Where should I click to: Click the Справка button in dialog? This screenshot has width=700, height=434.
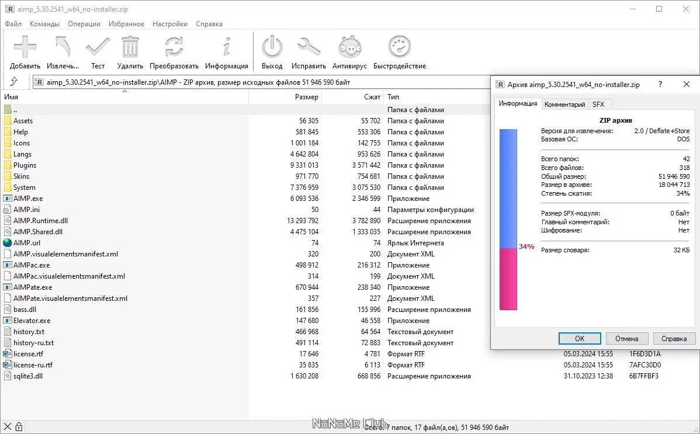(x=674, y=338)
